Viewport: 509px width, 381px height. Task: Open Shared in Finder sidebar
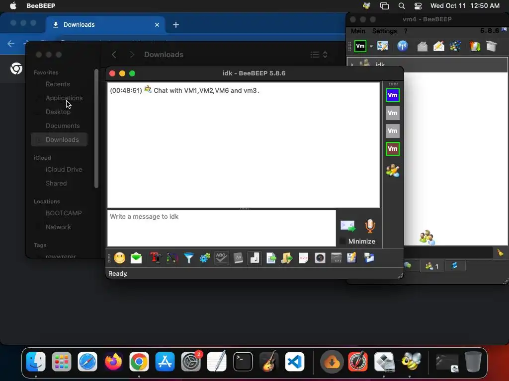56,184
